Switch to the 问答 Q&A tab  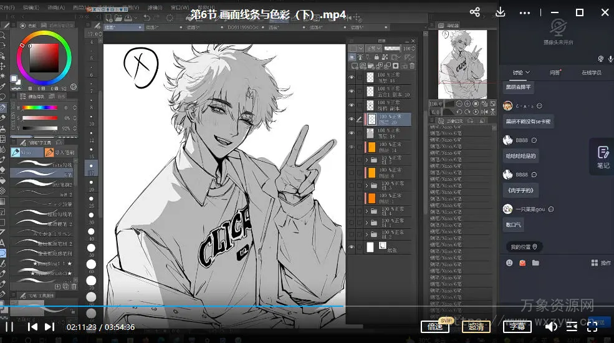554,73
